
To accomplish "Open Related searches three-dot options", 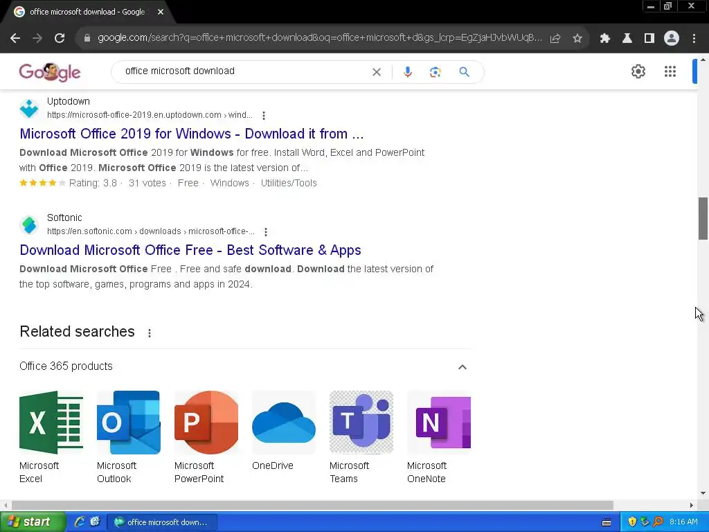I will tap(150, 333).
